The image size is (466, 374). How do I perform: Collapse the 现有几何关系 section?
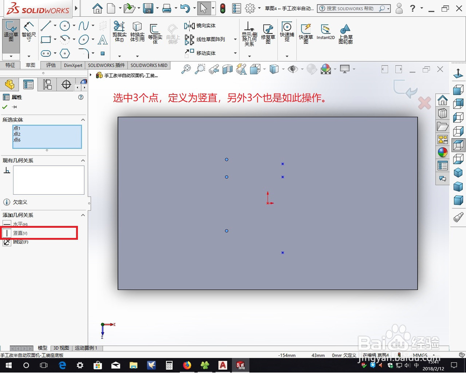(x=83, y=160)
